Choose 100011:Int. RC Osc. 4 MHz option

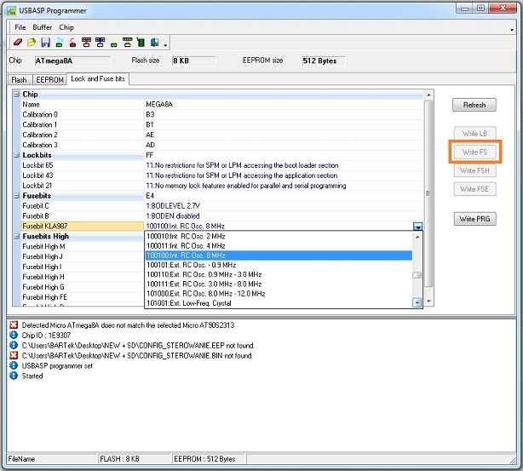tap(279, 246)
